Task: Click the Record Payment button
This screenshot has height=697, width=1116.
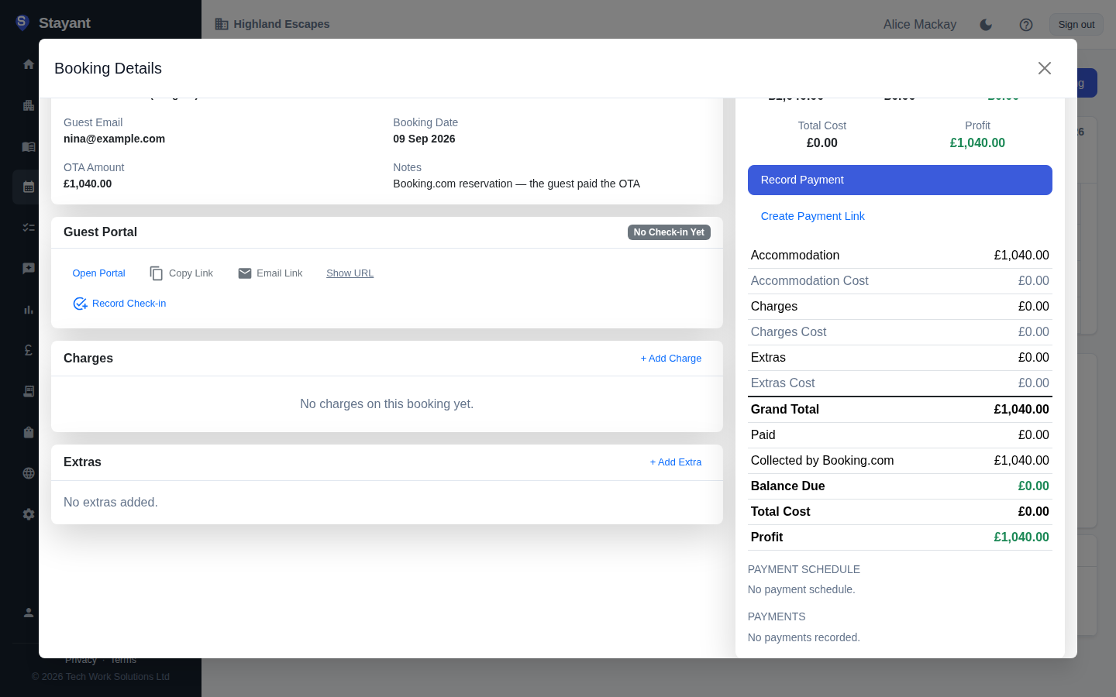Action: pos(900,180)
